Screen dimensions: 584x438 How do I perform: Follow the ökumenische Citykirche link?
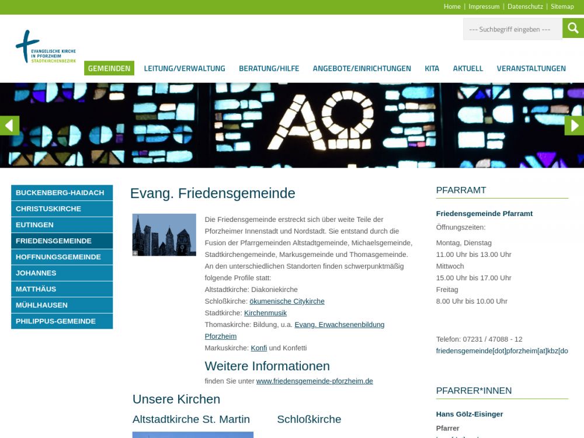point(287,301)
